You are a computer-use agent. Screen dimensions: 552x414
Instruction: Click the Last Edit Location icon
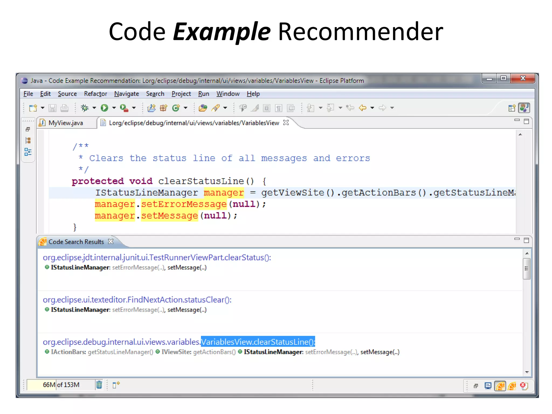[350, 108]
